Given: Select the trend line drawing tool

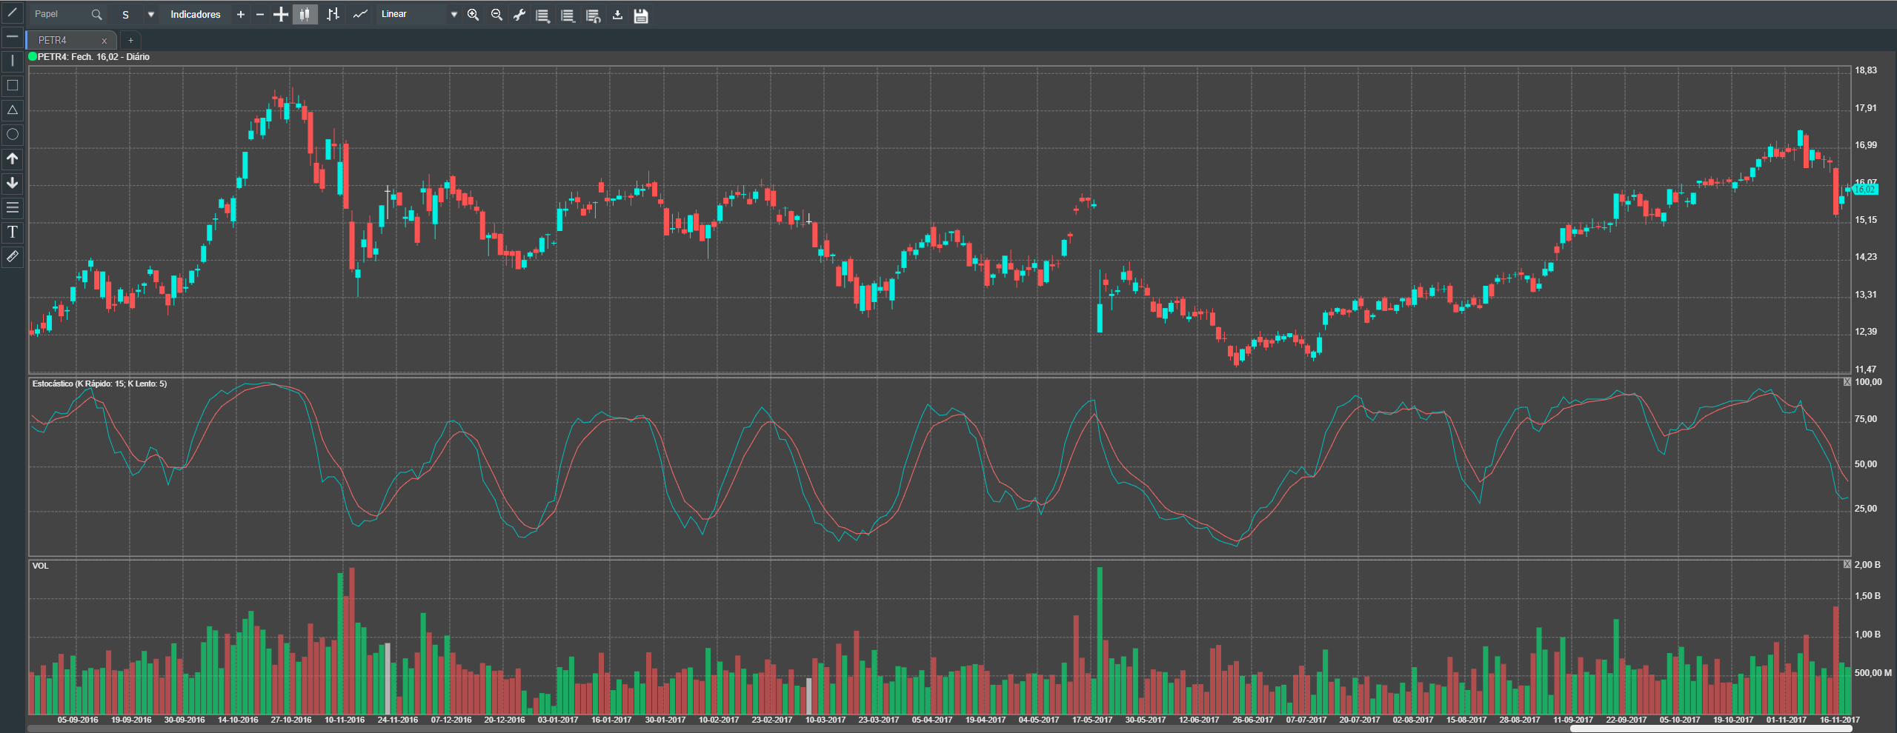Looking at the screenshot, I should [x=12, y=13].
